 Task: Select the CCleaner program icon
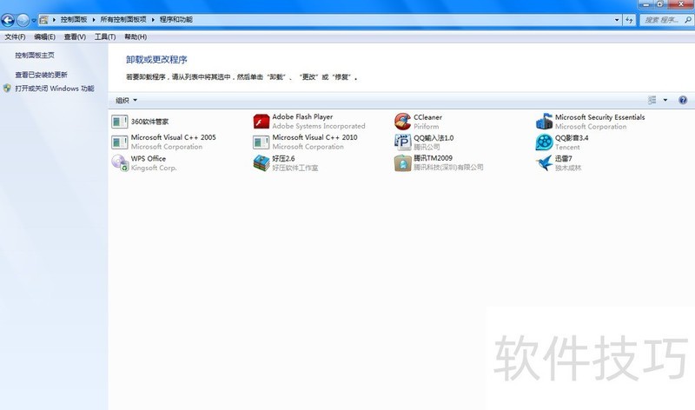(402, 122)
